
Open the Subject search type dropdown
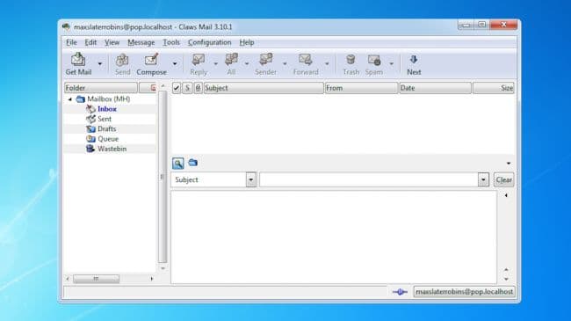[251, 179]
